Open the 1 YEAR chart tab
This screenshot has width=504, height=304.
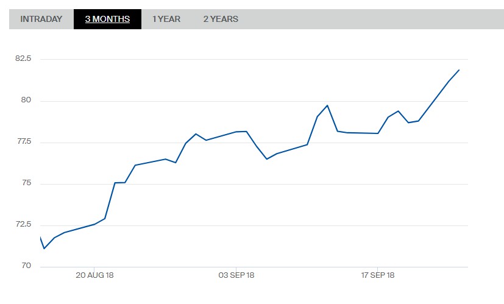pyautogui.click(x=166, y=19)
